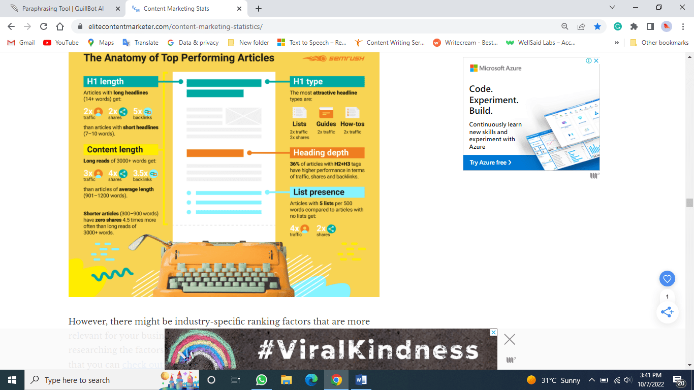Open the Grammarly extension icon
This screenshot has width=694, height=390.
point(618,26)
